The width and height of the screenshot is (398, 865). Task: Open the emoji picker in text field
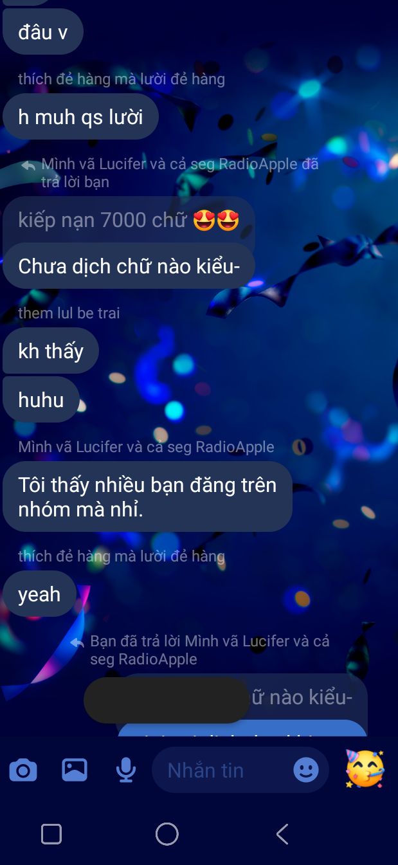click(x=306, y=770)
